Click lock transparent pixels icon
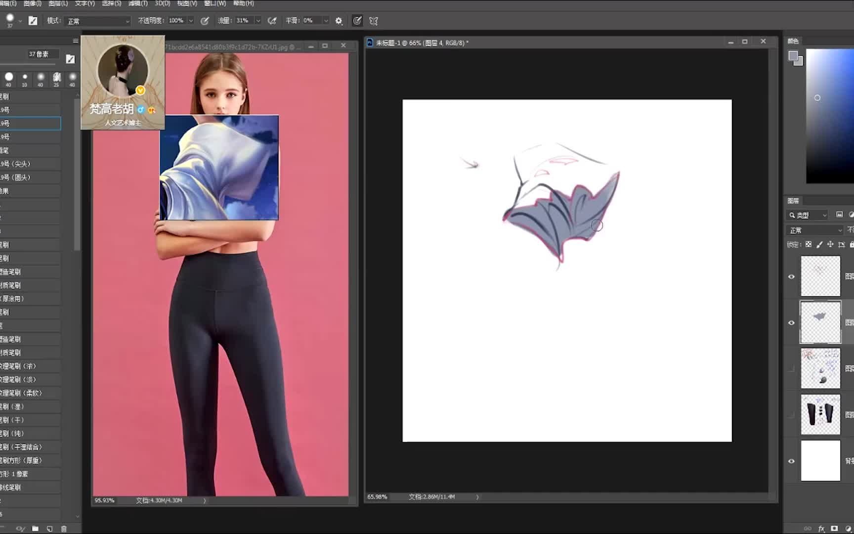Screen dimensions: 854x534 point(809,244)
